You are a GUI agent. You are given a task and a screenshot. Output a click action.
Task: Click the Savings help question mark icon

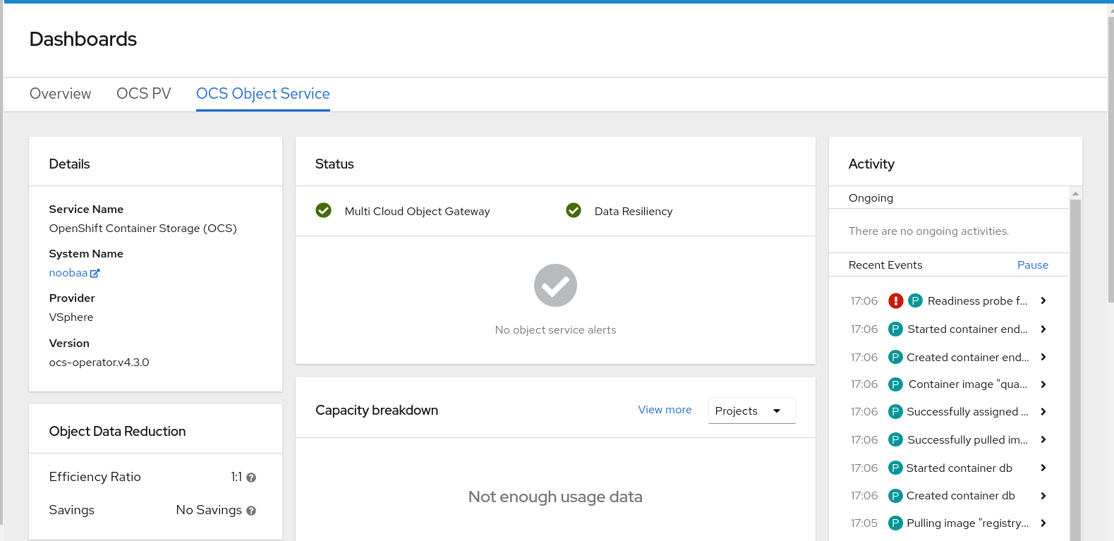pos(251,511)
